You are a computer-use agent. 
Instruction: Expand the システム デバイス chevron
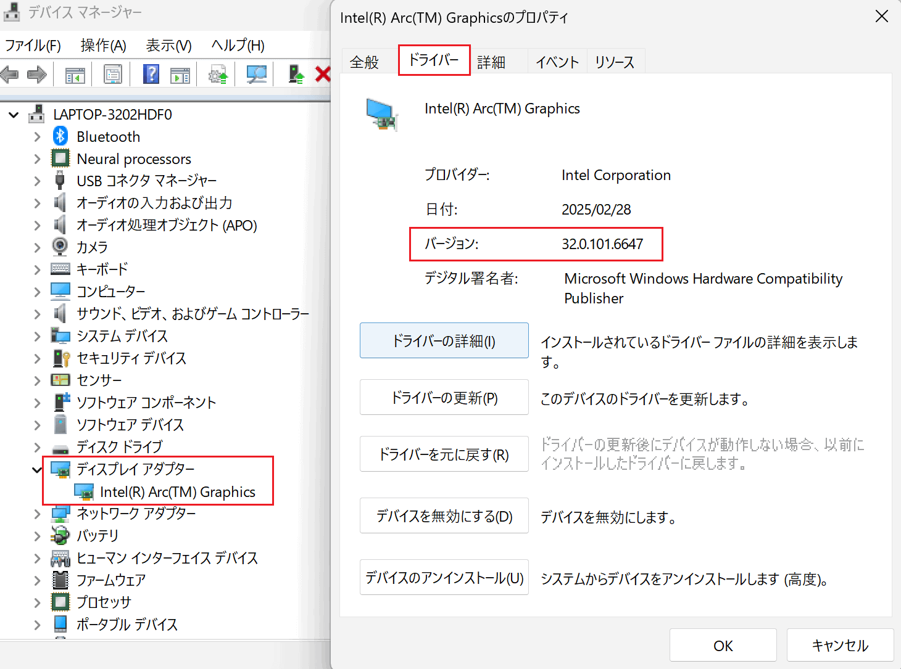pos(37,336)
